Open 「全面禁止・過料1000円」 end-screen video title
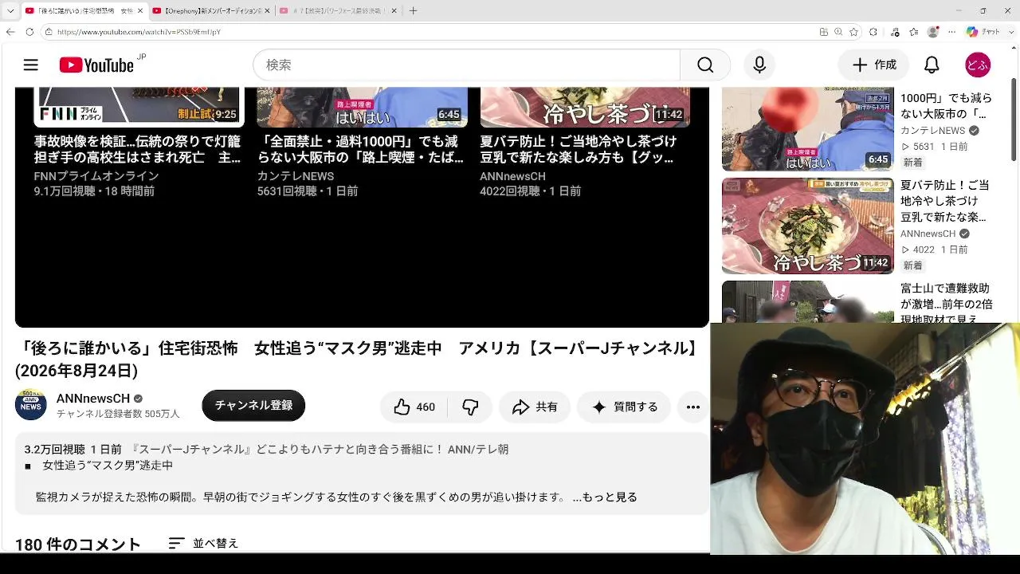Viewport: 1020px width, 574px height. point(360,149)
